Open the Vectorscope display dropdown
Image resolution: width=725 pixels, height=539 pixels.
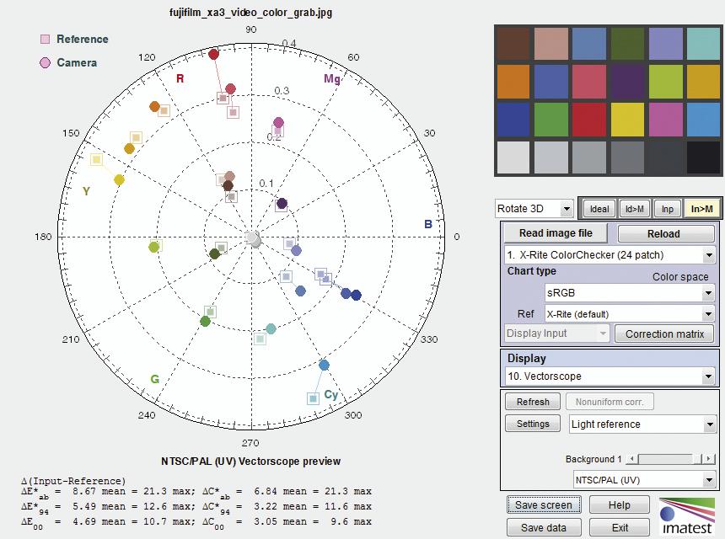(610, 376)
